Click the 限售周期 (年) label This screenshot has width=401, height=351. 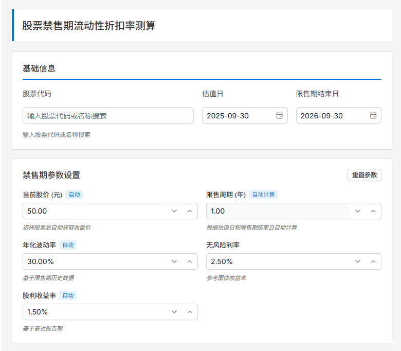(x=226, y=195)
